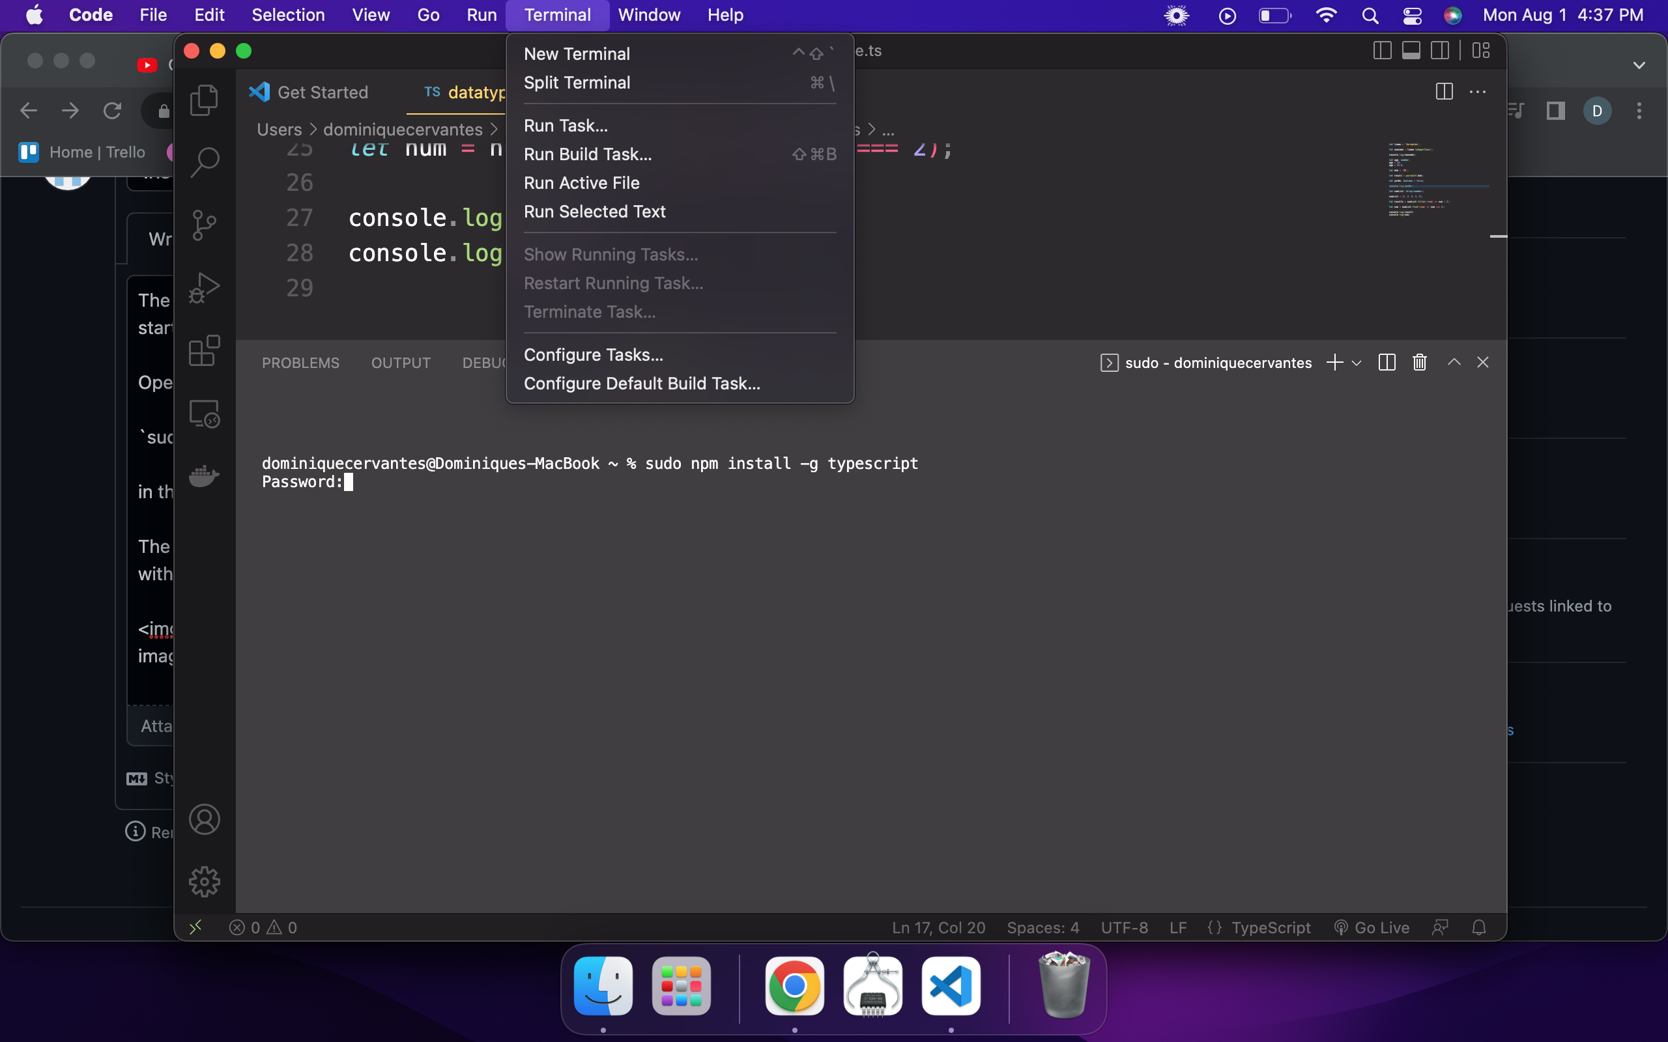Open Google Chrome from the Dock

point(794,986)
